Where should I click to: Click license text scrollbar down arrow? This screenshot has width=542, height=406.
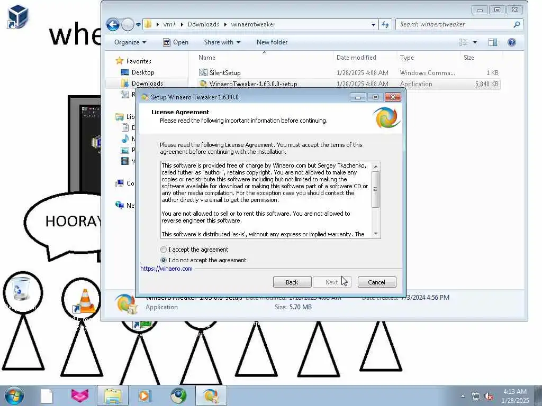point(376,234)
